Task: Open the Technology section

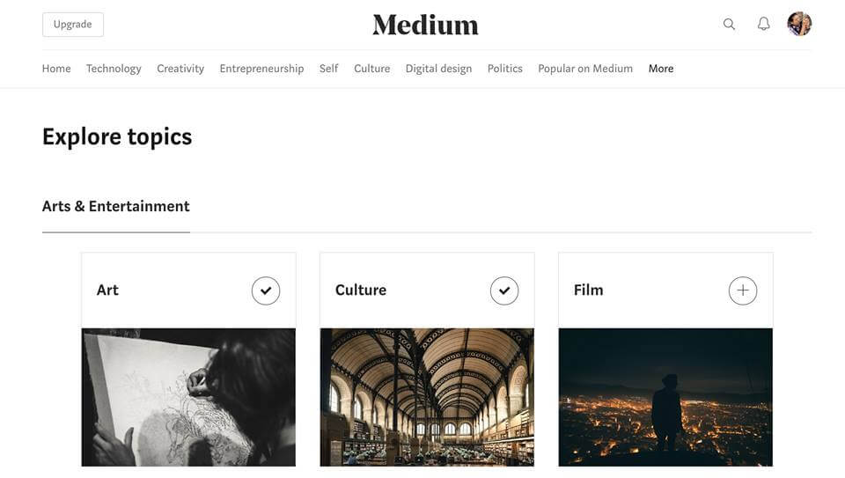Action: click(x=114, y=69)
